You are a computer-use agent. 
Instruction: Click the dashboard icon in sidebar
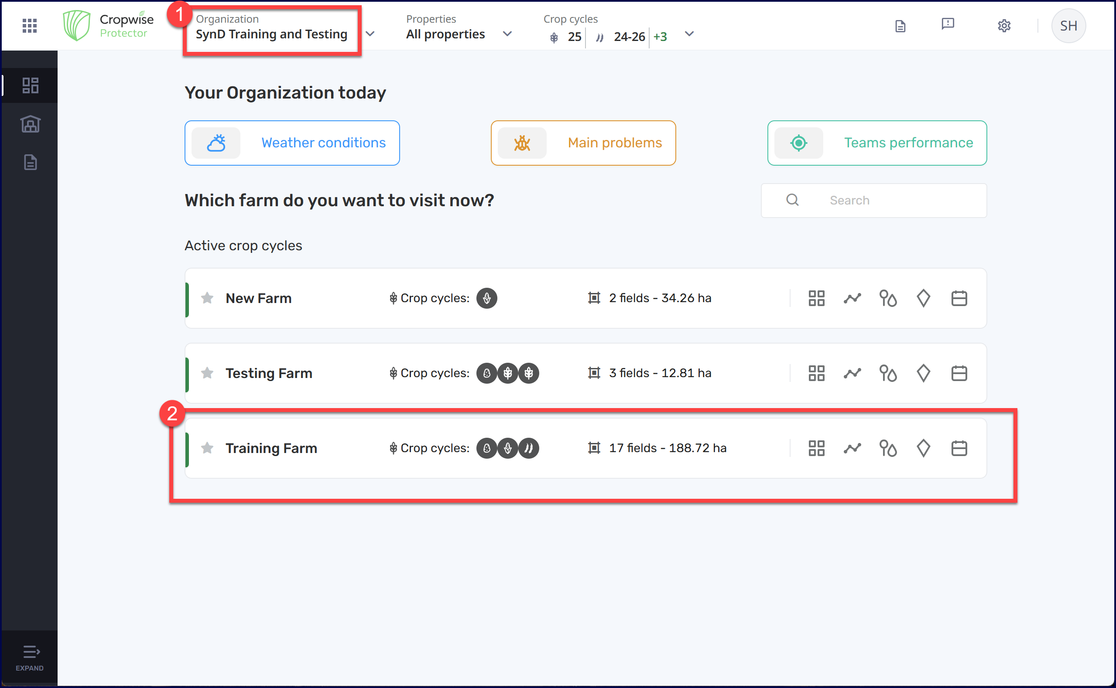coord(30,85)
